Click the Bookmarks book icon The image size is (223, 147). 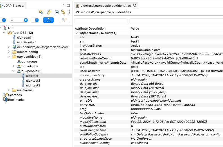pos(5,100)
